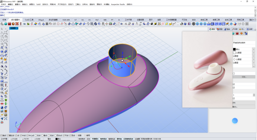Click the rainbow gradient plane icon in toolbar
The height and width of the screenshot is (140, 257).
click(x=36, y=24)
